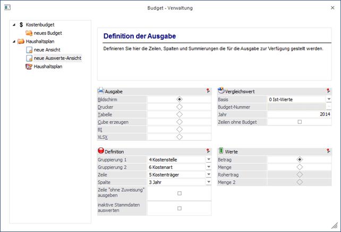Select the Menge value radio button
Screen dimensions: 341x232
tap(300, 166)
